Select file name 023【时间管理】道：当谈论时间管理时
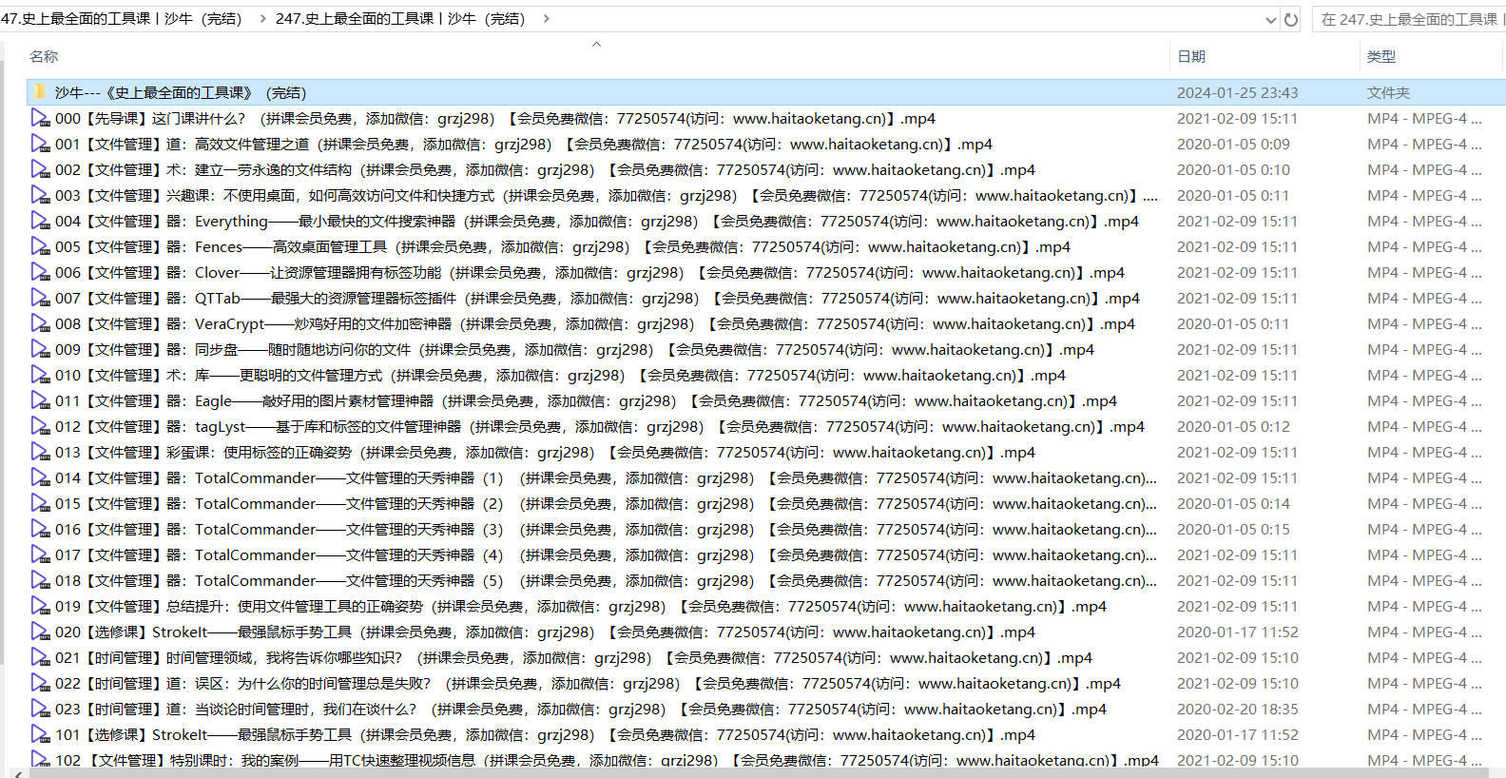This screenshot has width=1506, height=778. click(580, 709)
